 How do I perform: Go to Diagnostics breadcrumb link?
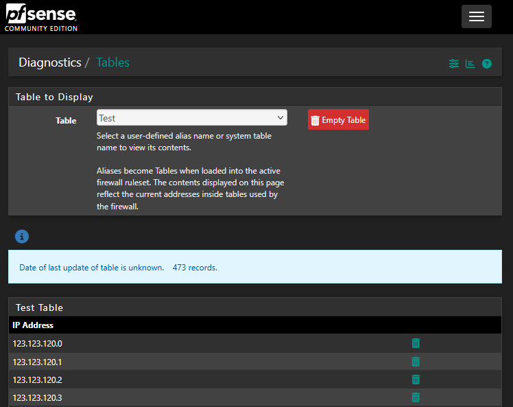50,62
